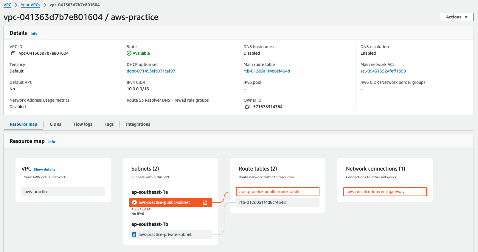This screenshot has height=252, width=478.
Task: Click breadcrumb text vpc-041363d7b7e801604
Action: pos(75,5)
